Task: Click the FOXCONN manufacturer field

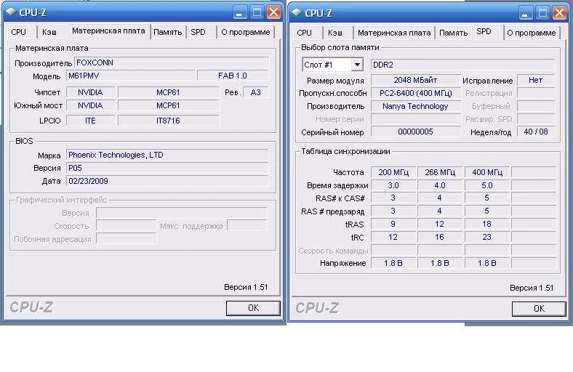Action: click(x=172, y=62)
